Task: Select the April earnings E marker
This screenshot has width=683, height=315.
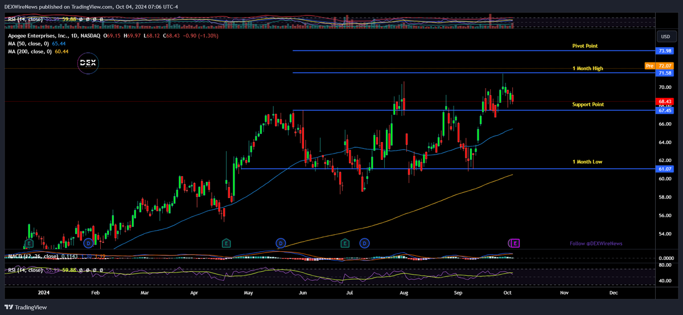Action: (x=226, y=243)
